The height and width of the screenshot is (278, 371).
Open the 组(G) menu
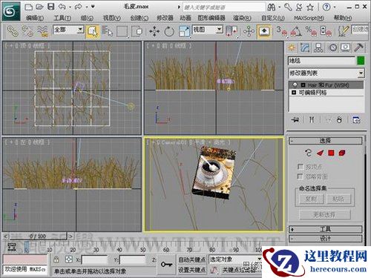pyautogui.click(x=87, y=18)
